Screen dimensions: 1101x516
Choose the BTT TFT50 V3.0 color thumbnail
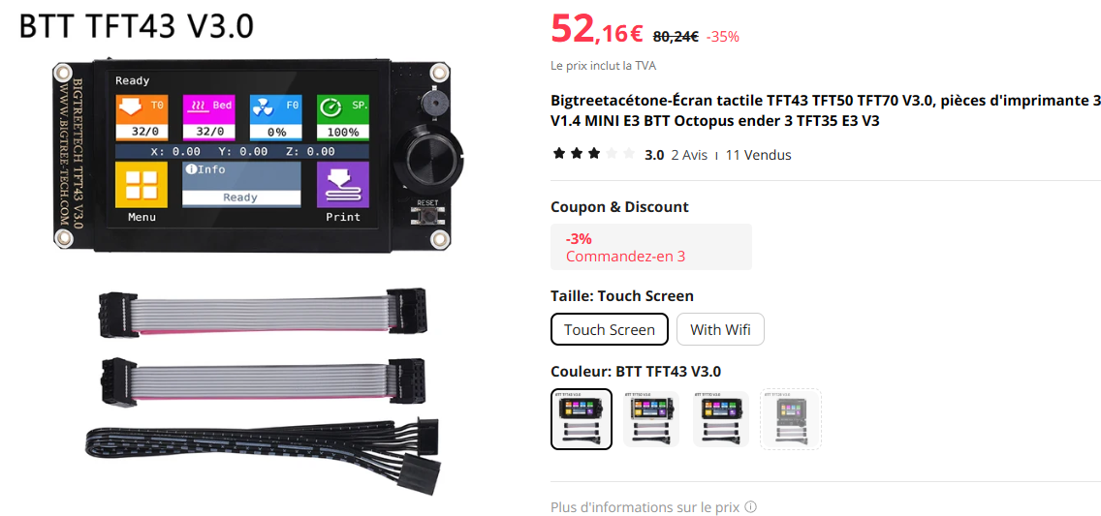click(651, 419)
